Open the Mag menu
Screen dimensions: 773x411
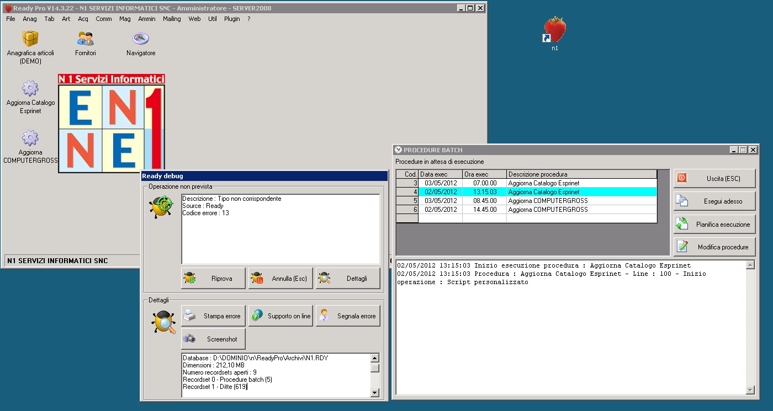tap(125, 19)
